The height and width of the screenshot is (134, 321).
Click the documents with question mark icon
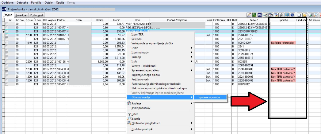click(271, 15)
